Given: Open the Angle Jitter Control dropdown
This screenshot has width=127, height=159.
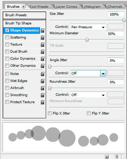Looking at the screenshot, I should pyautogui.click(x=88, y=73).
